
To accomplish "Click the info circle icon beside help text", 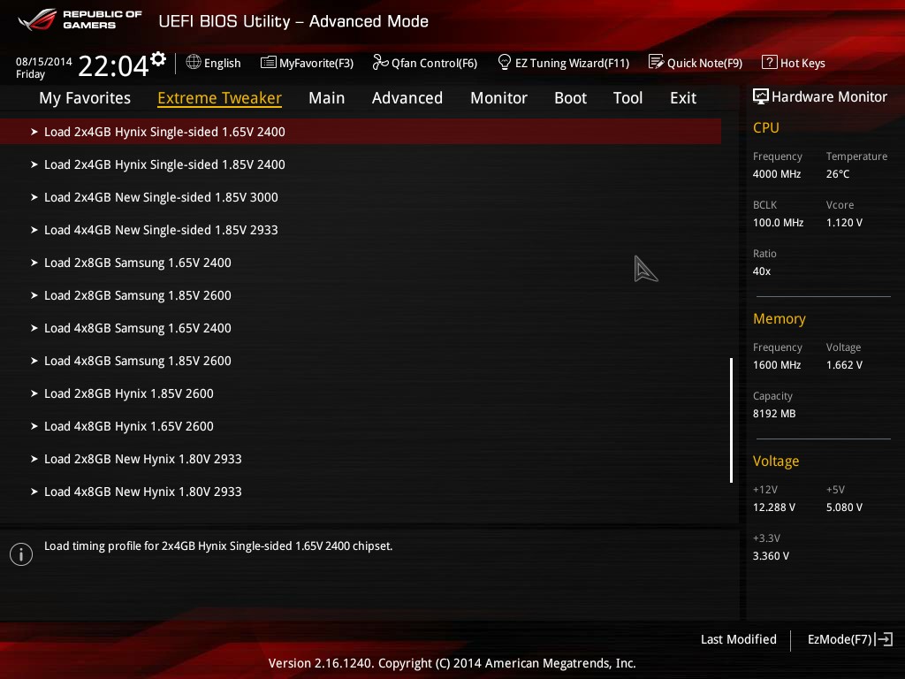I will 21,554.
